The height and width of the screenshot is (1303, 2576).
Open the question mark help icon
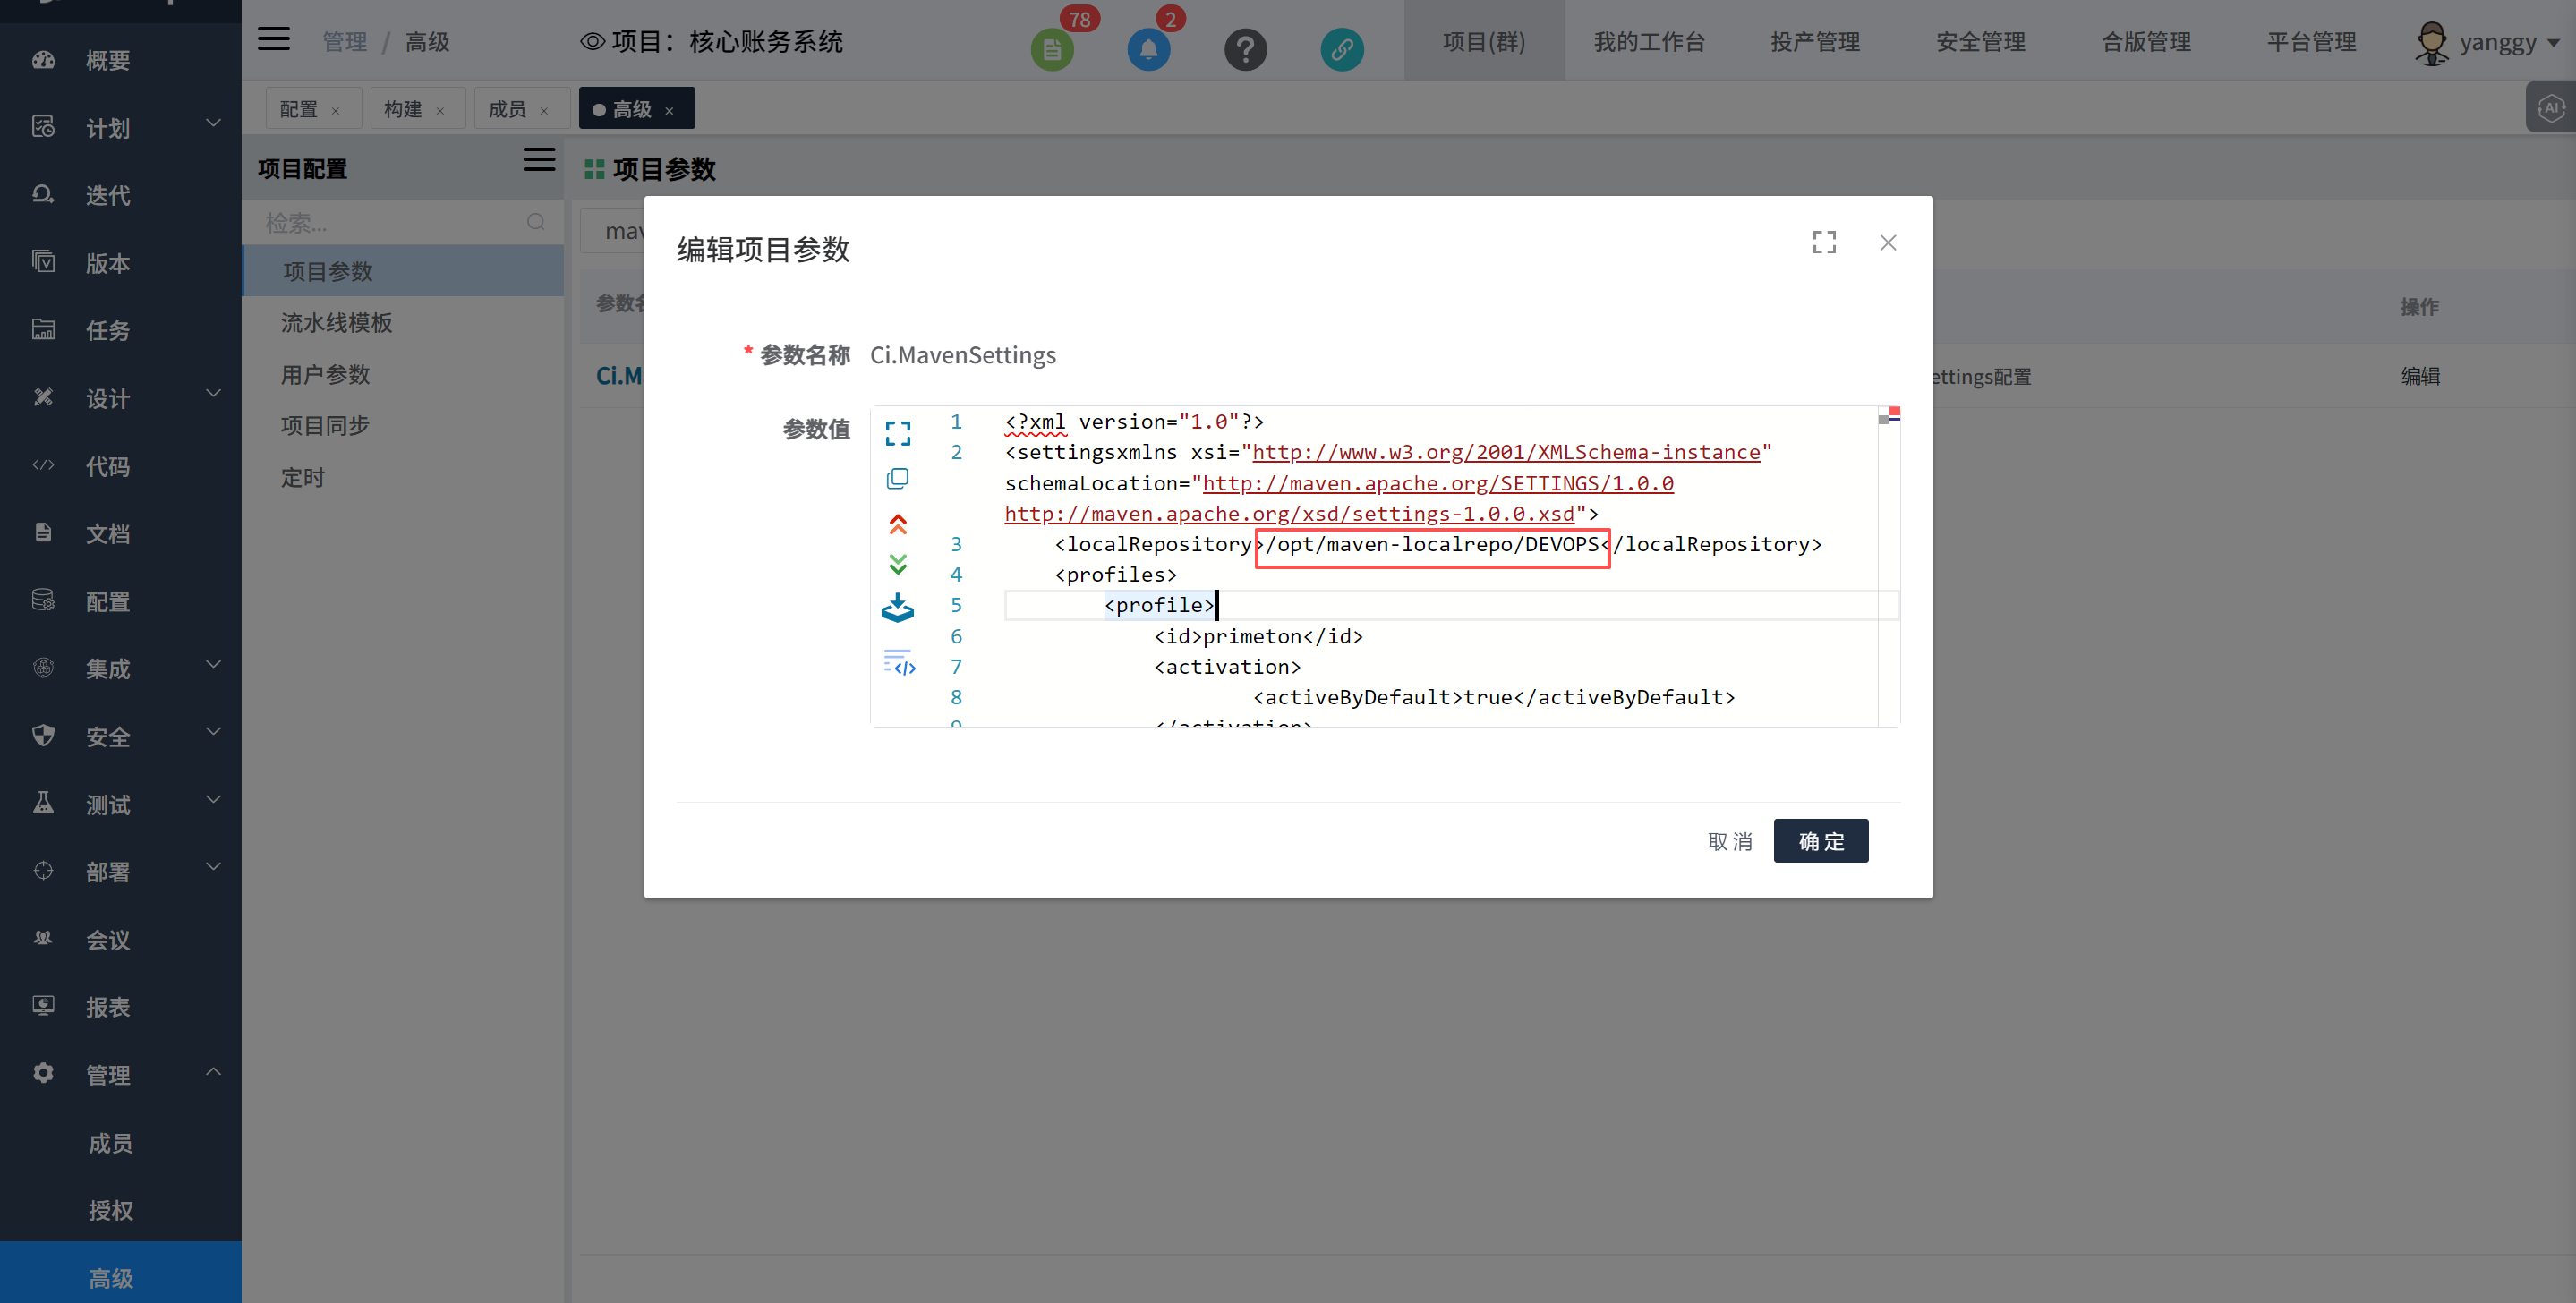click(1245, 49)
